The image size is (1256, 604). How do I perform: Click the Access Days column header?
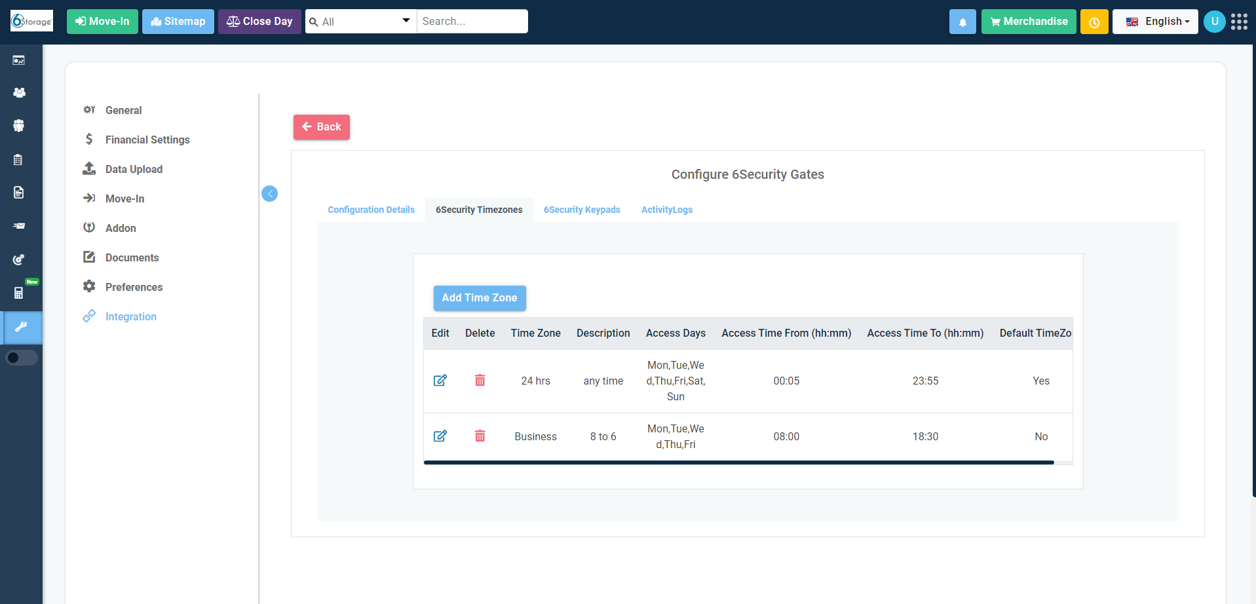pyautogui.click(x=676, y=333)
